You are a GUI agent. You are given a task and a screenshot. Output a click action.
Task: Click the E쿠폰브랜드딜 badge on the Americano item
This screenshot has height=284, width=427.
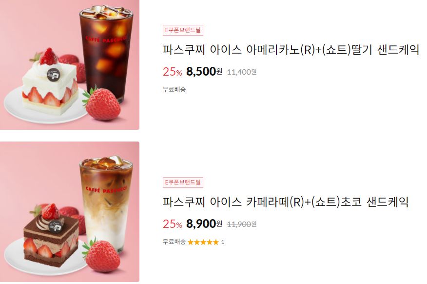(x=183, y=30)
